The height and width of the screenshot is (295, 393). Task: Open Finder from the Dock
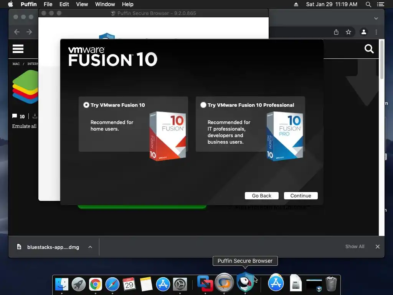pos(62,284)
